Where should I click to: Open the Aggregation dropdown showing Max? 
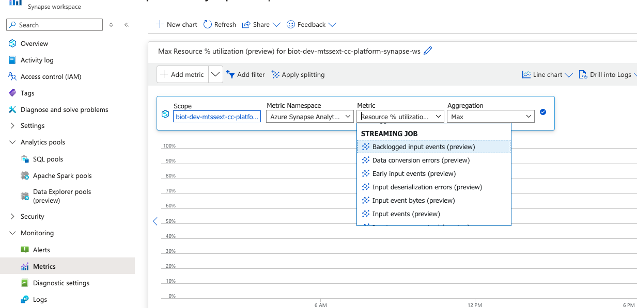click(490, 117)
